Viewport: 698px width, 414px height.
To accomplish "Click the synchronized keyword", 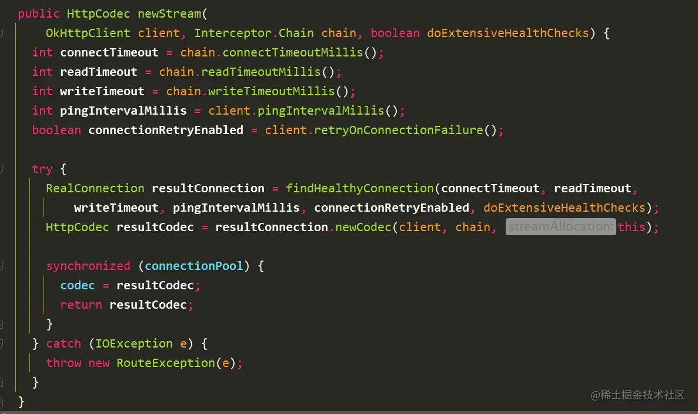I will click(88, 266).
